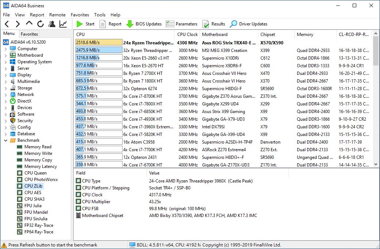Open the Favorites menu in menu bar
Image resolution: width=380 pixels, height=249 pixels.
tap(80, 15)
